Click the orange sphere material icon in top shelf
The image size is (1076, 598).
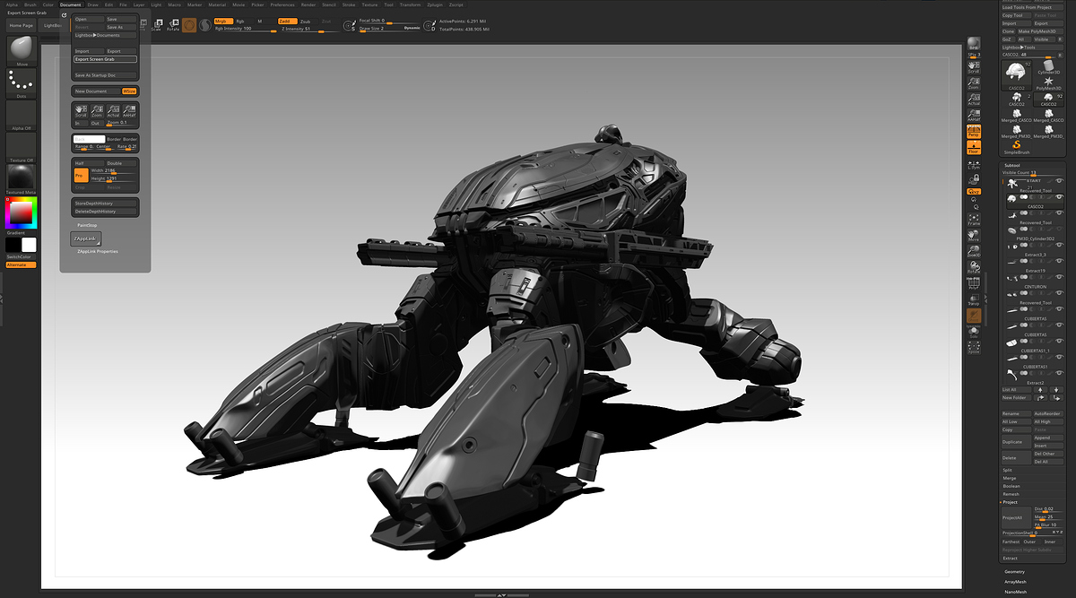pos(189,25)
